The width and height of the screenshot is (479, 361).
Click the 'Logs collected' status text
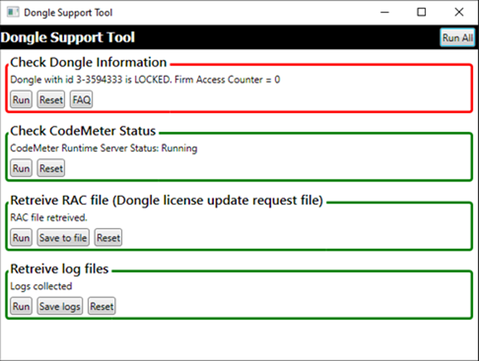(41, 286)
